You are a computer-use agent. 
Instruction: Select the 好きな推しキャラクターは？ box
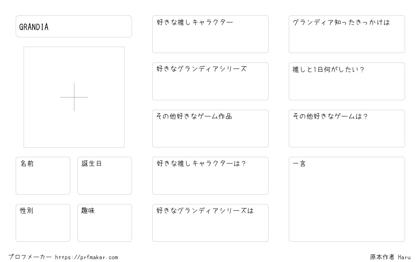tap(210, 176)
